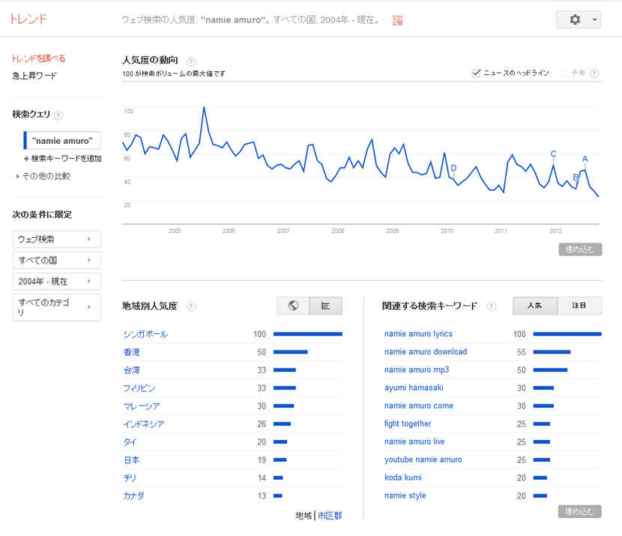This screenshot has width=622, height=536.
Task: Open 香港 region link
Action: [132, 352]
